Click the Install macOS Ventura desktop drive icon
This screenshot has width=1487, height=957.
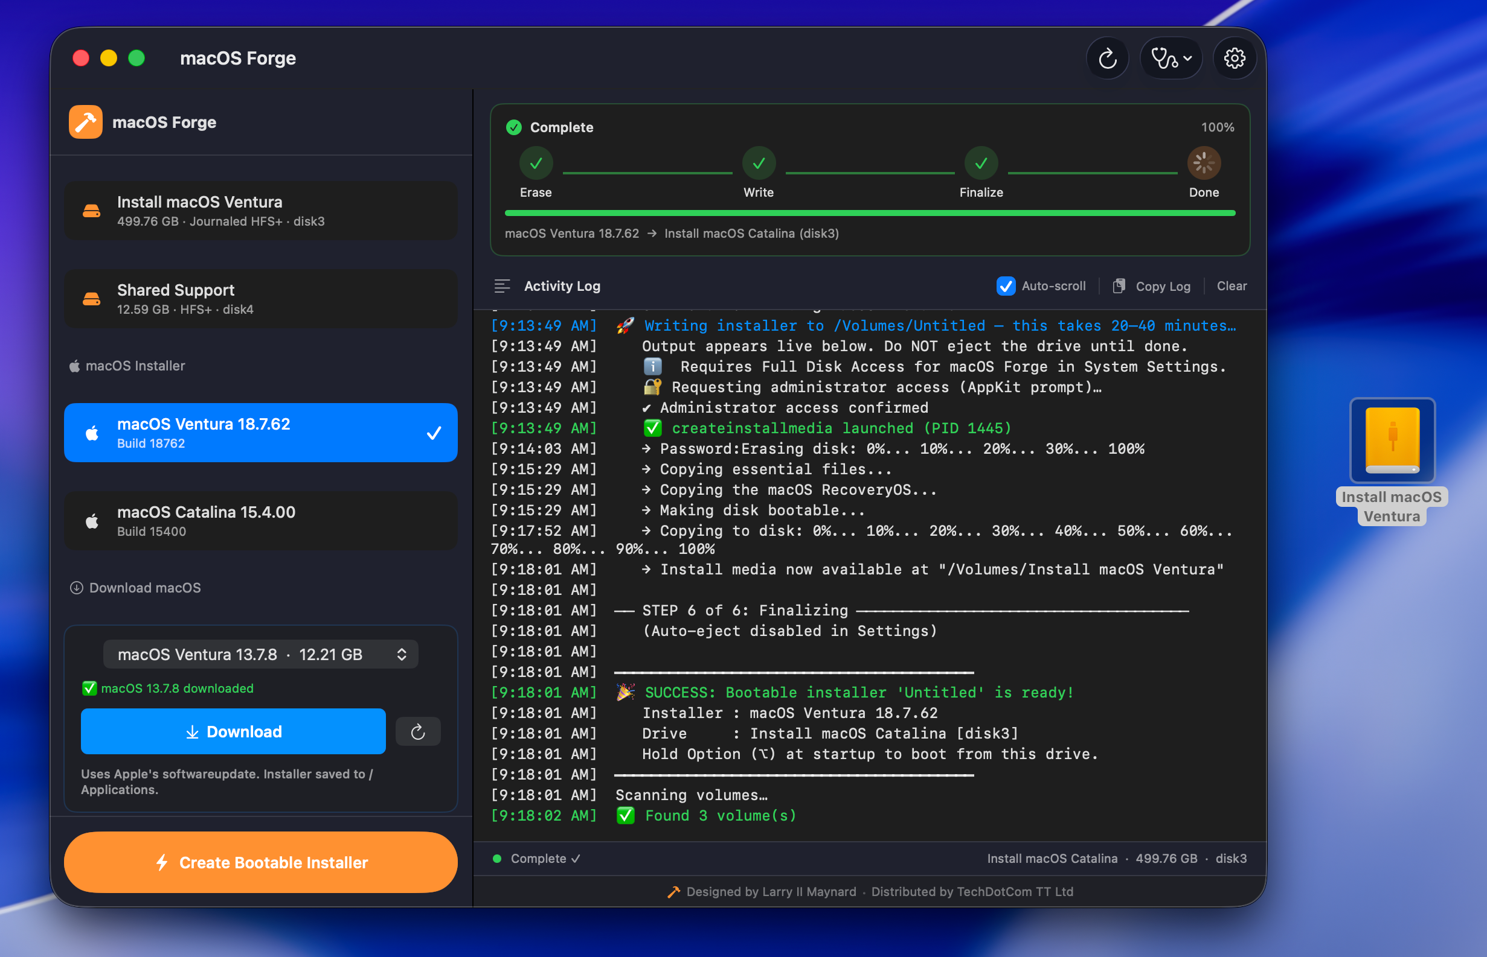click(x=1392, y=441)
